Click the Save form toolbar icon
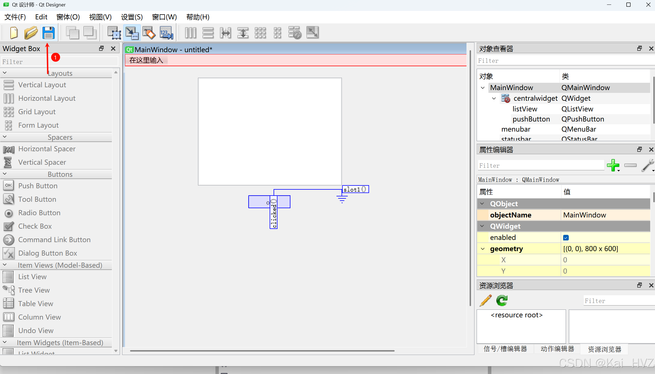The image size is (655, 374). 49,33
